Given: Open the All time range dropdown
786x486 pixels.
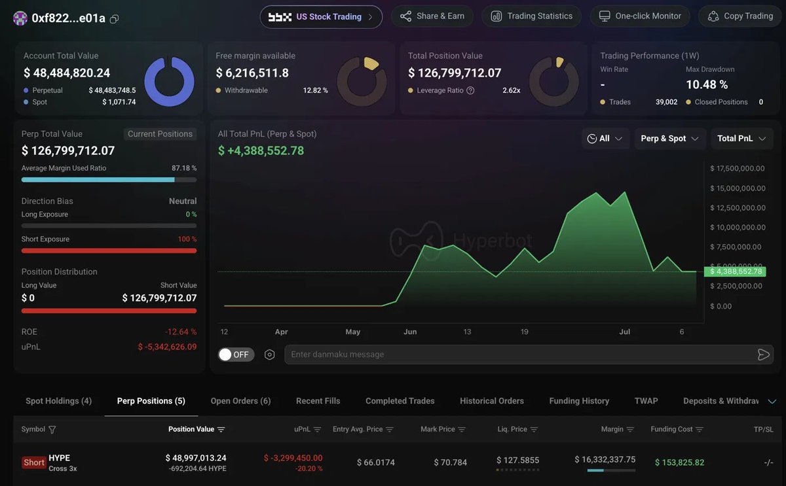Looking at the screenshot, I should click(x=605, y=139).
